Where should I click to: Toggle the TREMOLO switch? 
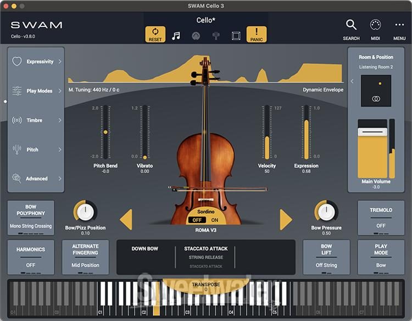coord(381,218)
